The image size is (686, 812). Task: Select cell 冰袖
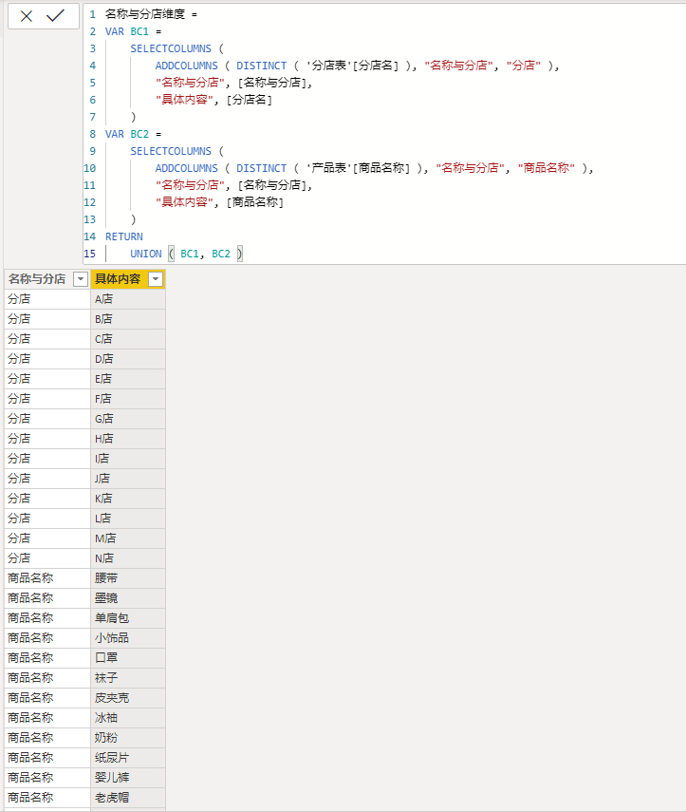coord(128,718)
